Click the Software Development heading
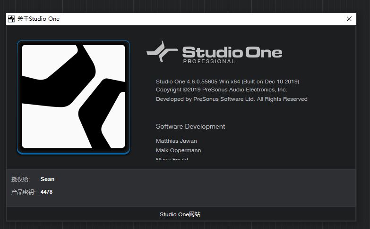This screenshot has height=229, width=370. (190, 126)
